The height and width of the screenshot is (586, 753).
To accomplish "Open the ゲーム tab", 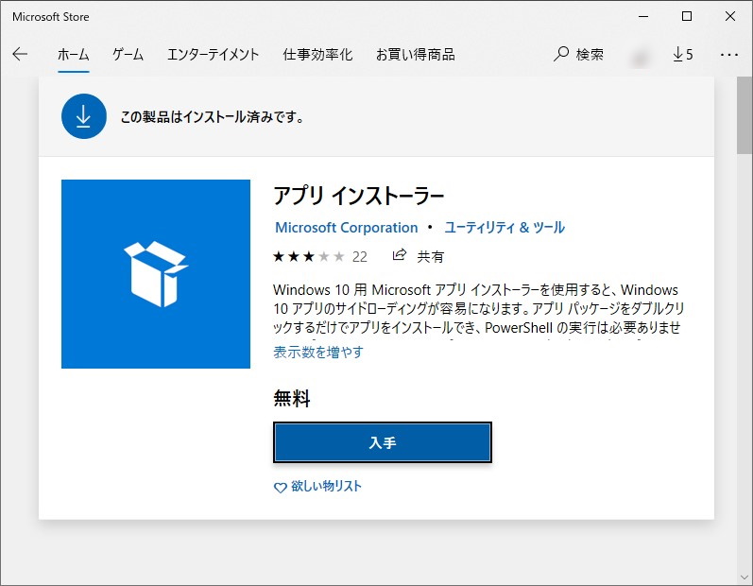I will tap(128, 54).
